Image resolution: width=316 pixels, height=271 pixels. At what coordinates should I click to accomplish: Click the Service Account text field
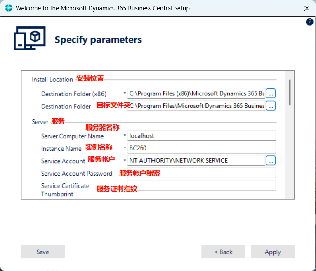tap(196, 161)
